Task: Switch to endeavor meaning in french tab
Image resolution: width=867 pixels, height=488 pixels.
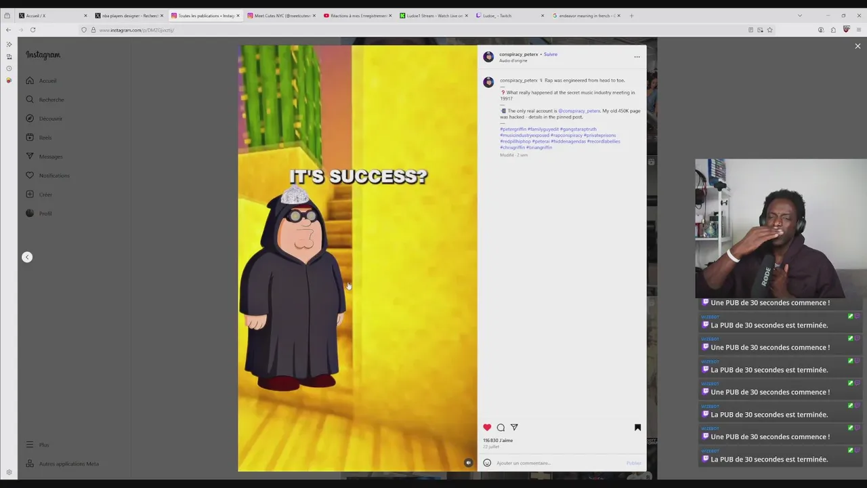Action: click(x=586, y=16)
